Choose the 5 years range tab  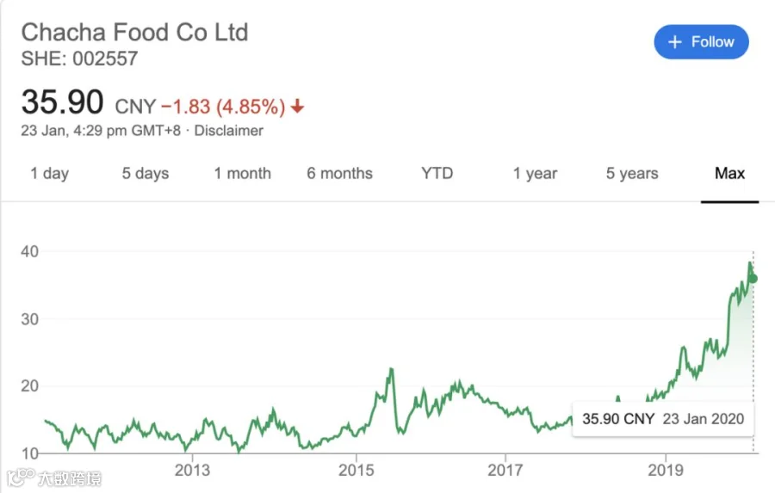pyautogui.click(x=632, y=174)
